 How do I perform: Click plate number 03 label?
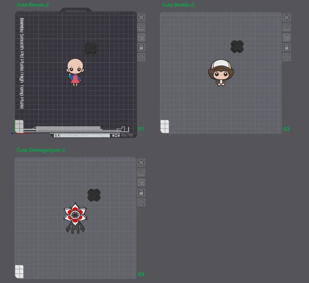[141, 274]
